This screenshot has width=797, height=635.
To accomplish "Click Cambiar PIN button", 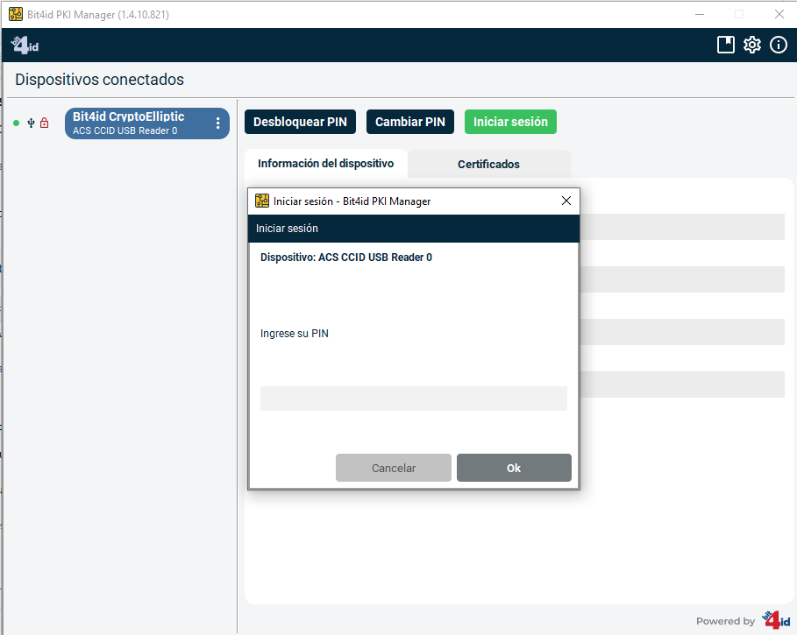I will pos(409,122).
